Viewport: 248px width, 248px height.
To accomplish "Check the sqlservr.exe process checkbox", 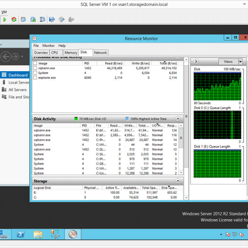I will point(35,68).
